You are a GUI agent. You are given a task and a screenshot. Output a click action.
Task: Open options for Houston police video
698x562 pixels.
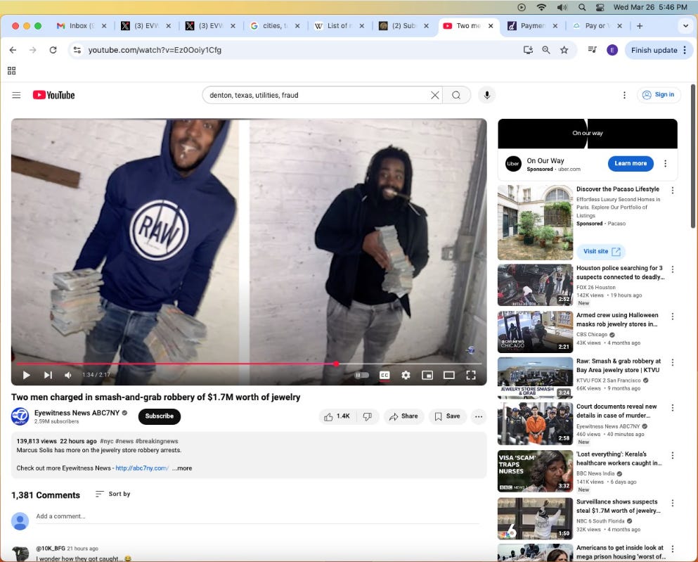coord(673,269)
